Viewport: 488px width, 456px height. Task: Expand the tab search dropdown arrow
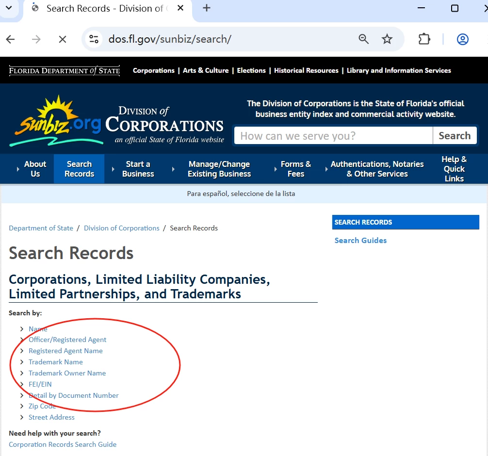click(x=9, y=8)
